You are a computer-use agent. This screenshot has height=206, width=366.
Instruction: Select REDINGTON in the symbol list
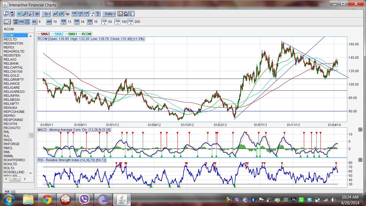[x=16, y=43]
